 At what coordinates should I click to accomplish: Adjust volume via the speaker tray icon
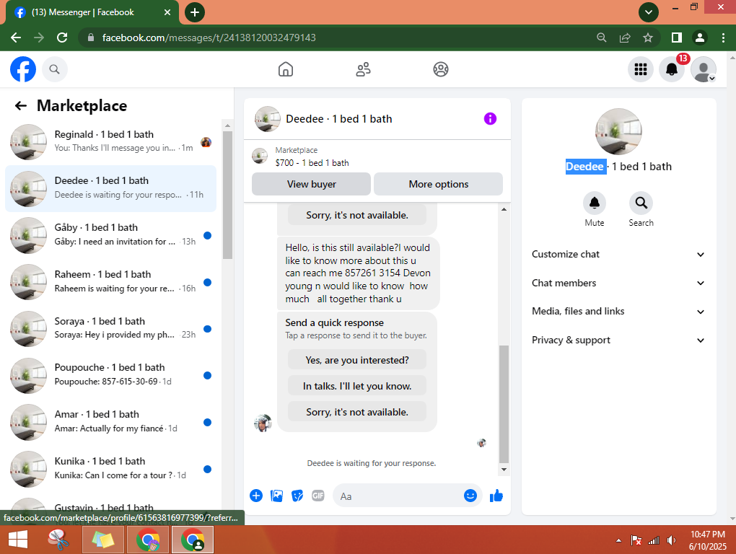click(672, 540)
